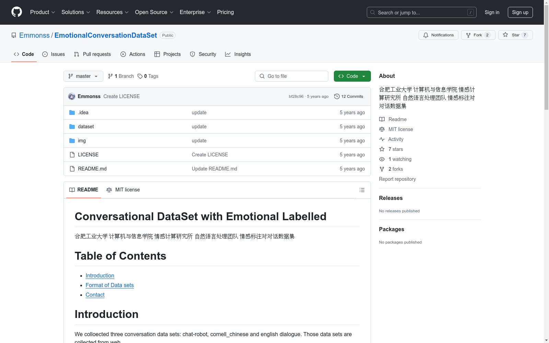Expand the Product menu

(43, 12)
